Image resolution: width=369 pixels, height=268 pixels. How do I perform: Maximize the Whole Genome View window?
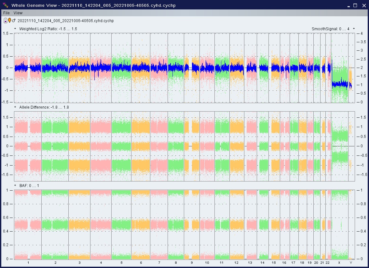point(355,5)
